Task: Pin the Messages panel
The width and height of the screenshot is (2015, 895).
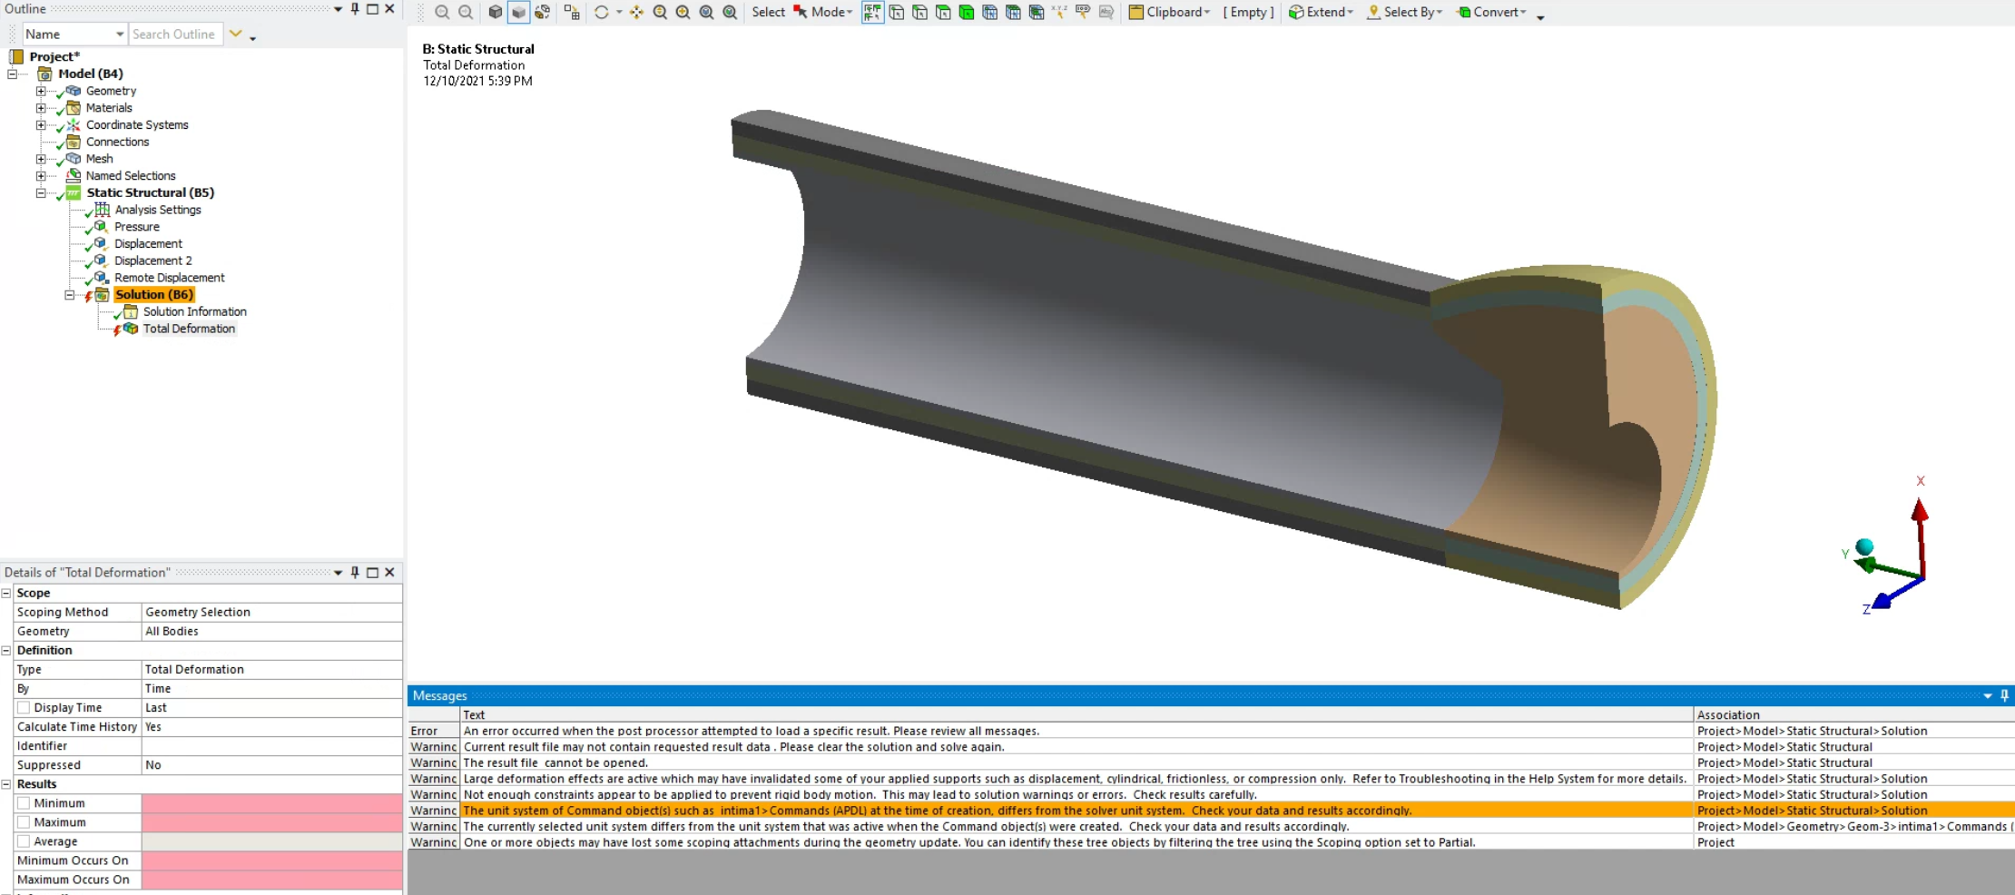Action: click(x=2004, y=695)
